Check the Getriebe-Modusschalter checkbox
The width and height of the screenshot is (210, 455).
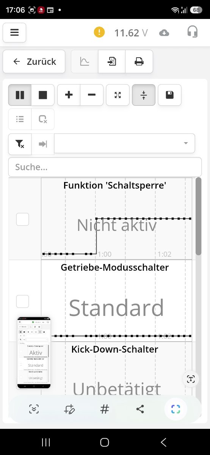(22, 301)
